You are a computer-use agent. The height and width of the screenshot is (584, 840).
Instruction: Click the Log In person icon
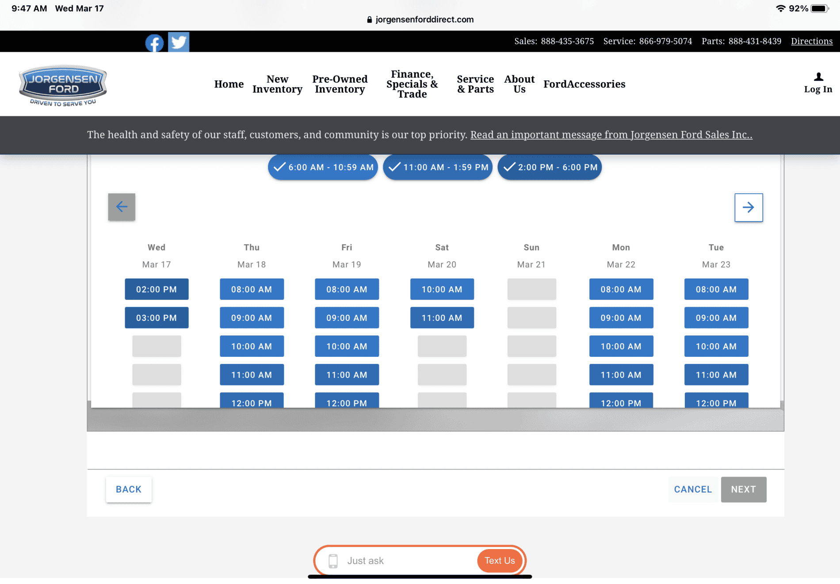click(x=818, y=77)
